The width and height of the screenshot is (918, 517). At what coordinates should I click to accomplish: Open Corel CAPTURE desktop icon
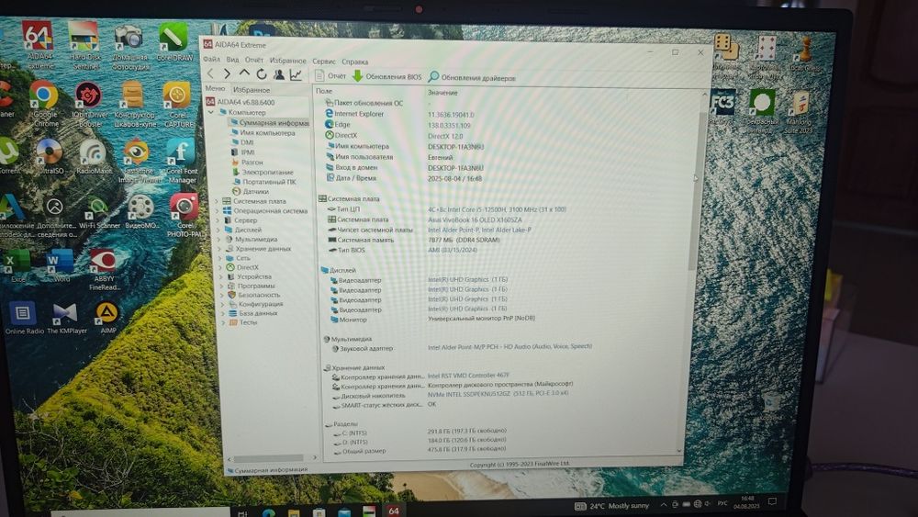[x=177, y=104]
